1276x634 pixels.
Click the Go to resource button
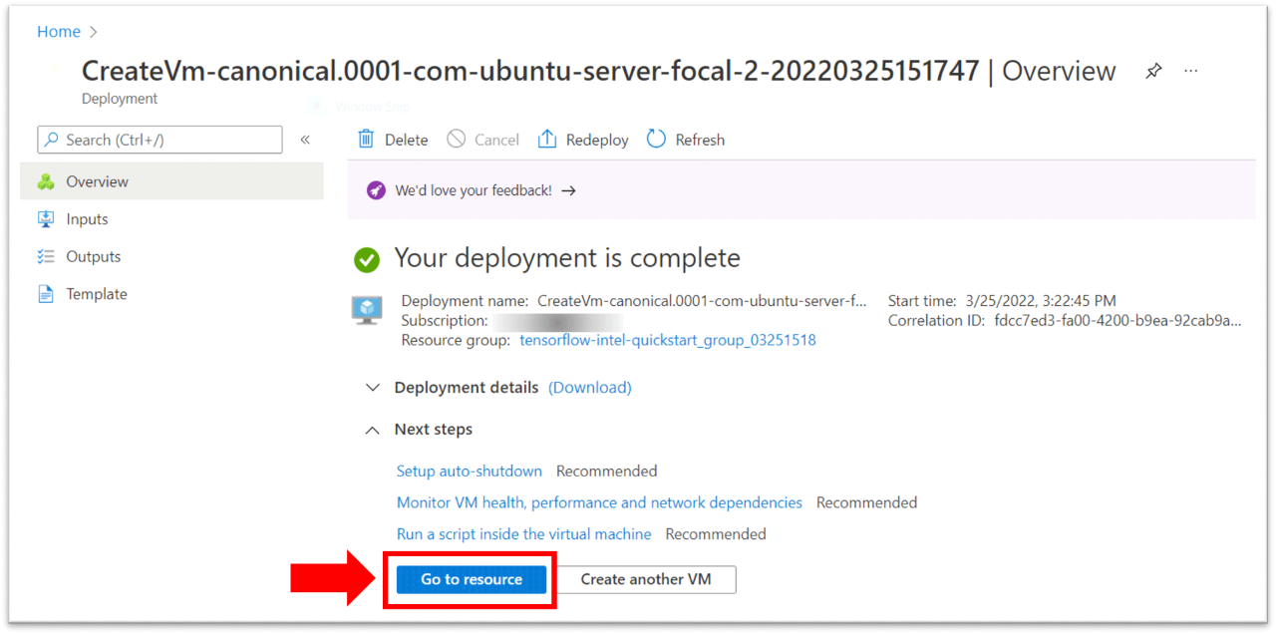pyautogui.click(x=472, y=579)
